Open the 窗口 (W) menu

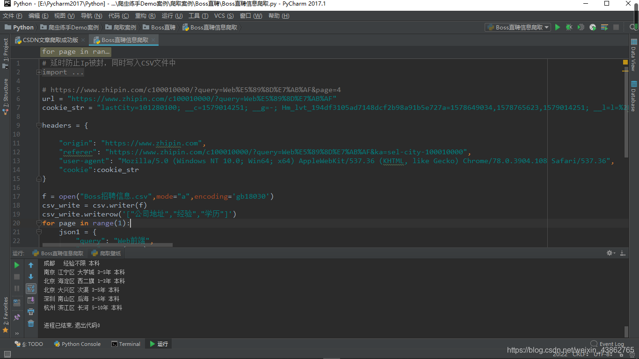tap(251, 16)
